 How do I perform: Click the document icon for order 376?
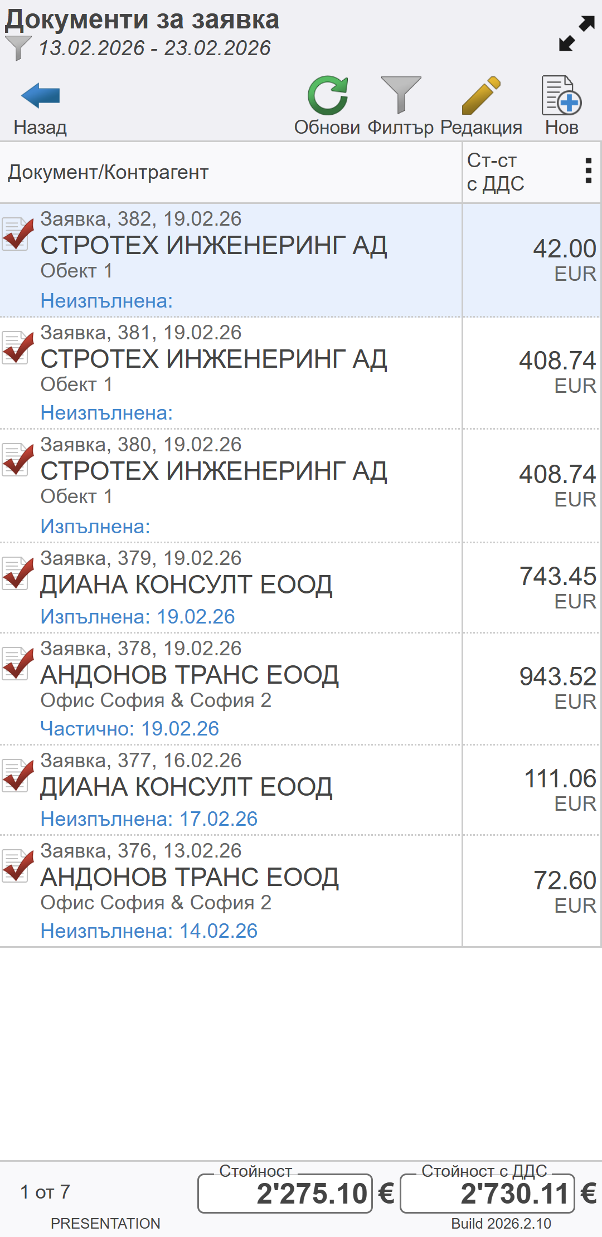point(17,865)
